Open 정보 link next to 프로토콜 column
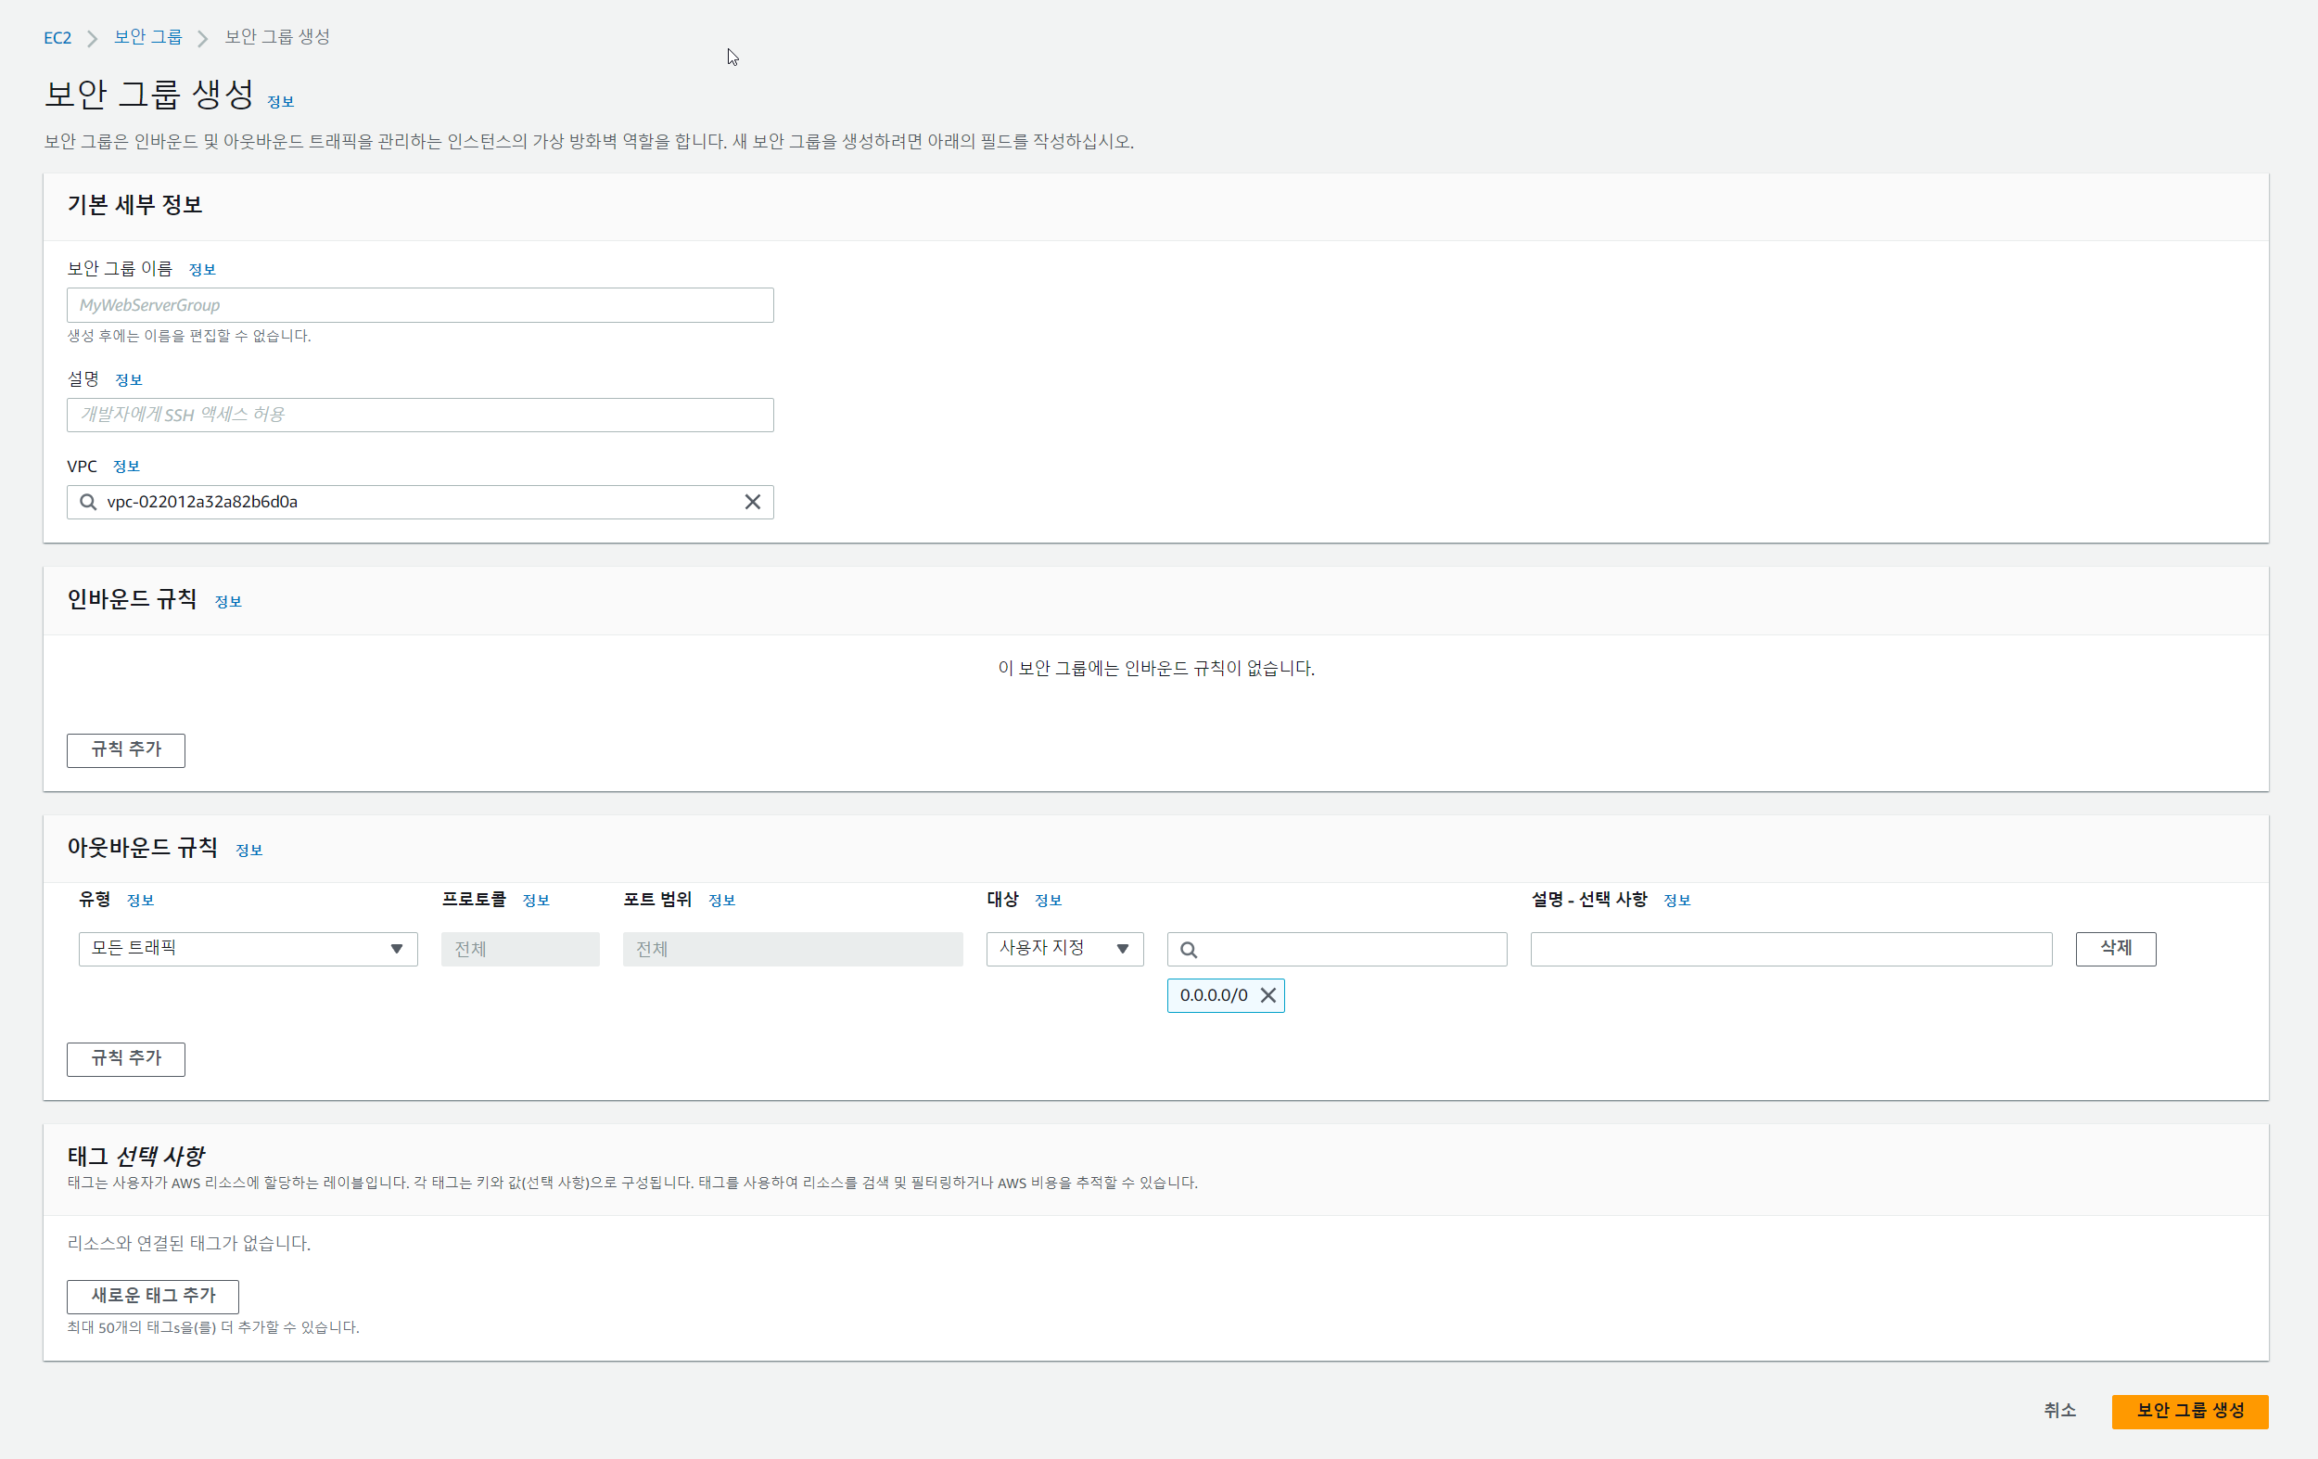 pos(536,901)
